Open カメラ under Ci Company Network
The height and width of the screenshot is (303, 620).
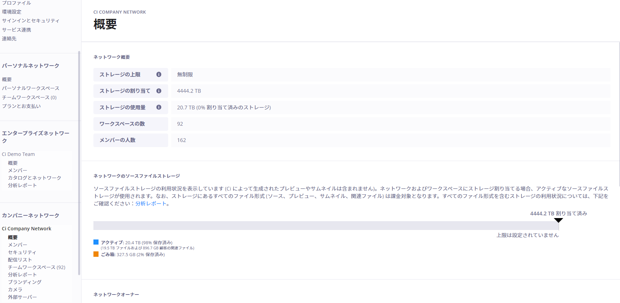[x=15, y=290]
